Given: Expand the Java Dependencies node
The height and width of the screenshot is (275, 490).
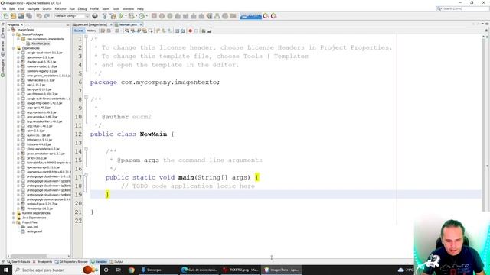Looking at the screenshot, I should point(14,218).
